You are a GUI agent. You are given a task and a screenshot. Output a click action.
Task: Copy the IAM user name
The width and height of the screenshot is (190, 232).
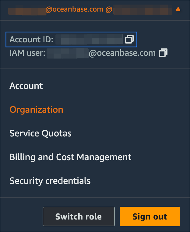click(x=163, y=53)
